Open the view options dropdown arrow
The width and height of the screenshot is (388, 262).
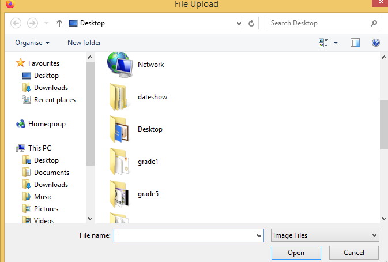point(336,43)
